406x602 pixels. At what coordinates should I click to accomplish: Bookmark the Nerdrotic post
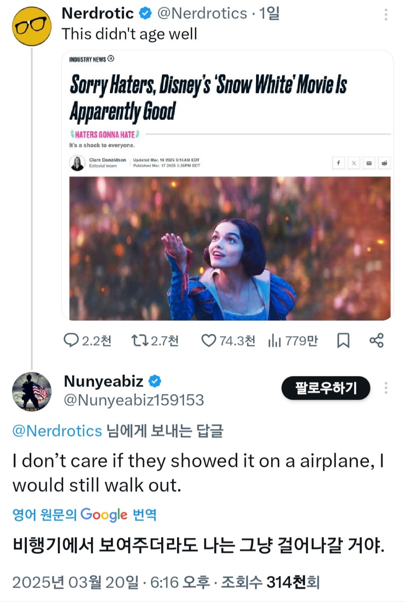[x=343, y=340]
